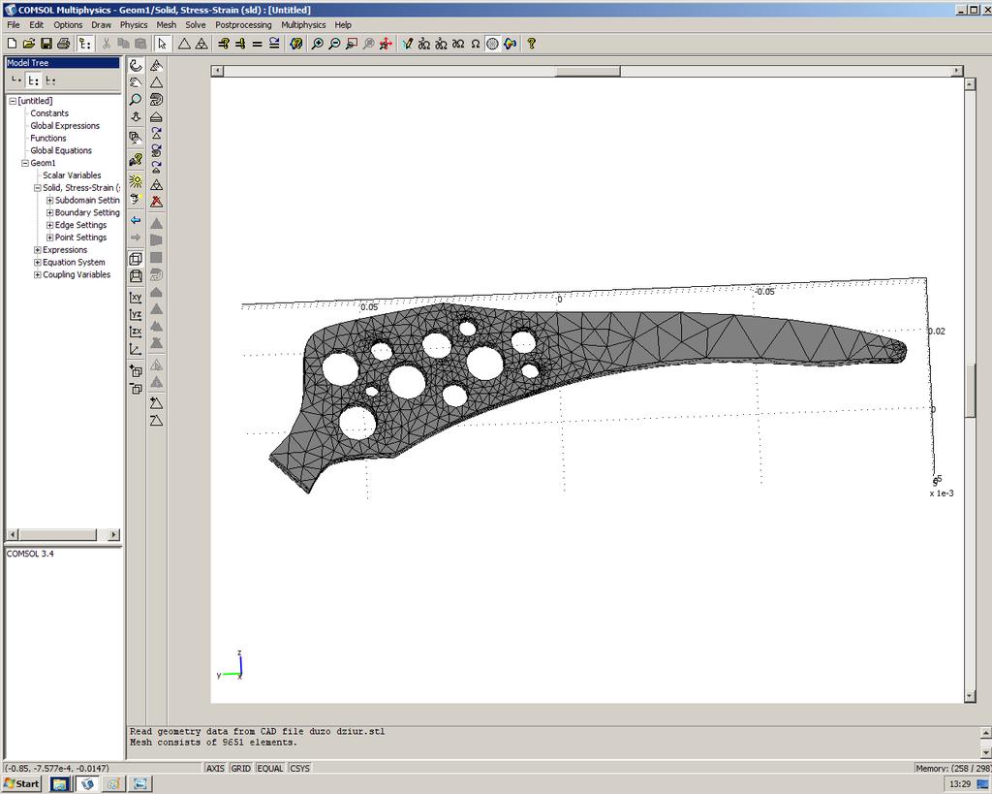Click the yellow Help question mark icon

tap(532, 44)
